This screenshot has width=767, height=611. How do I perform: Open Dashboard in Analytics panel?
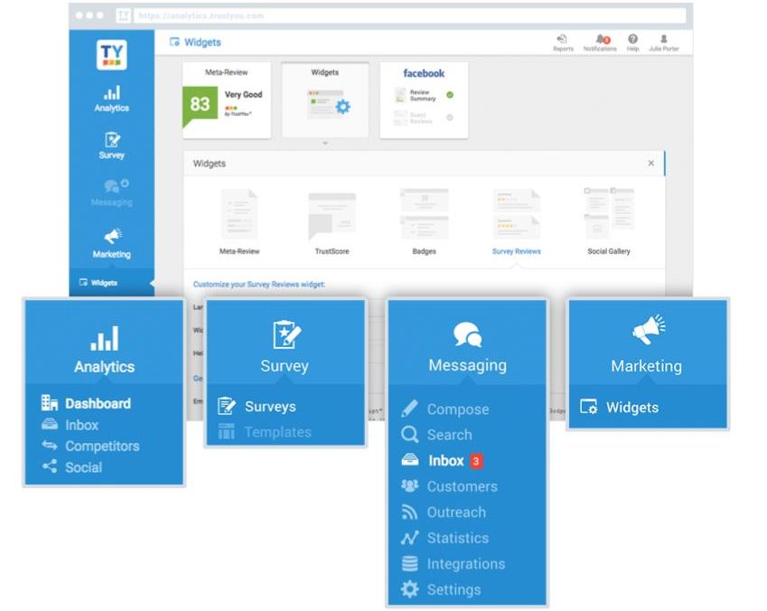point(86,403)
